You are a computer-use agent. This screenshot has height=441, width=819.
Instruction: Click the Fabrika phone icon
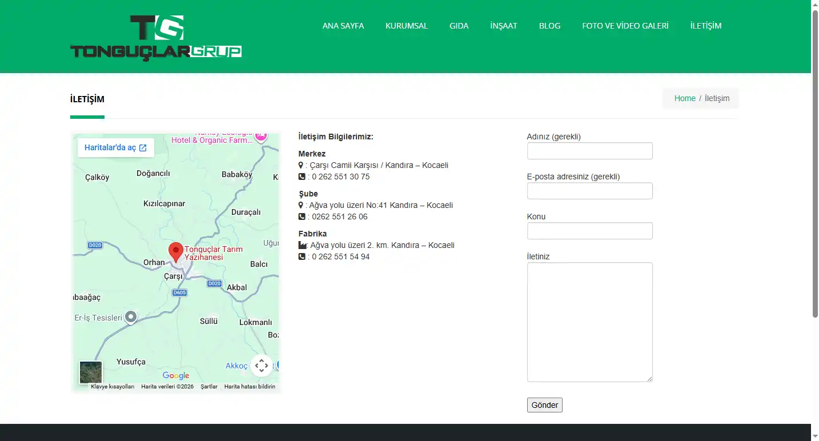(x=302, y=256)
